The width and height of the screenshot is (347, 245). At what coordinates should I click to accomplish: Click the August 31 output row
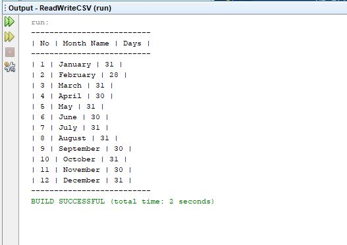[75, 138]
